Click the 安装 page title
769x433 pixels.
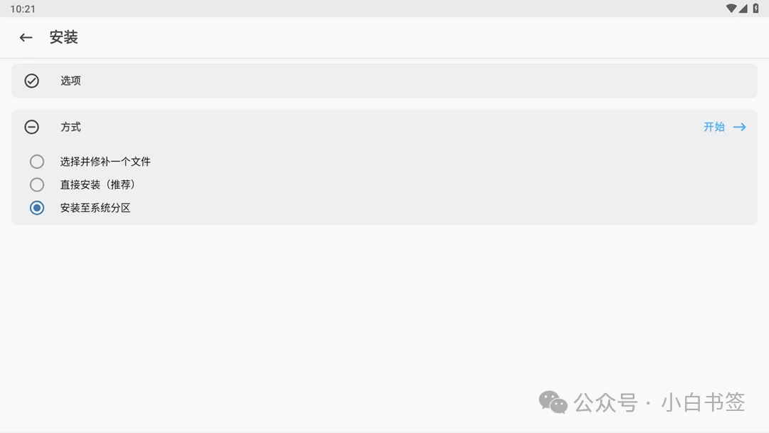pos(63,38)
